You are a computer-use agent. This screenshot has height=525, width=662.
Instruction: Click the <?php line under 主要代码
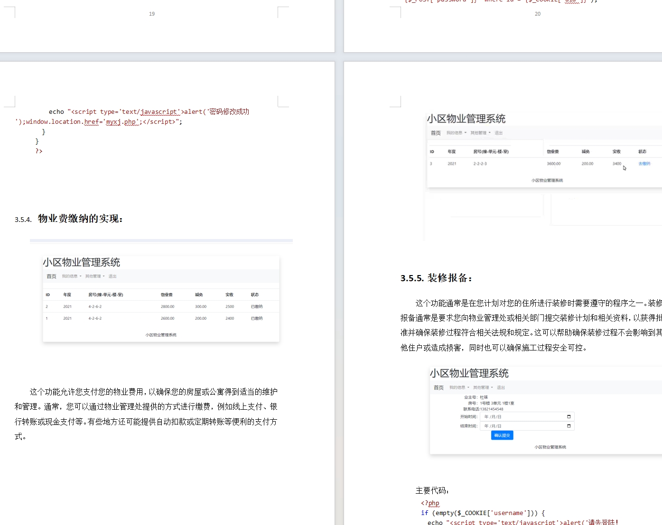pos(430,503)
